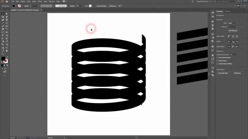Open control bar stroke color dropdown
Image resolution: width=248 pixels, height=139 pixels.
click(x=22, y=6)
